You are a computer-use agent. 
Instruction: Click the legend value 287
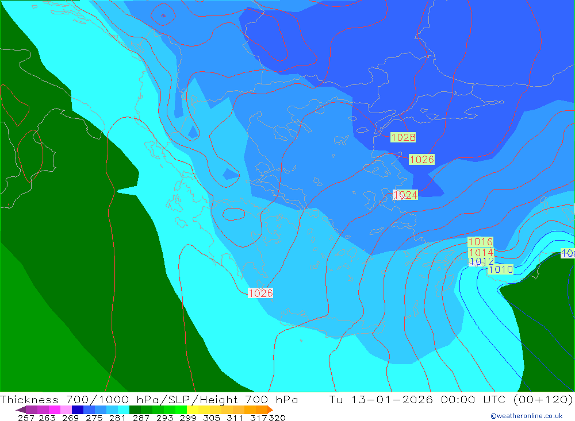[x=140, y=418]
